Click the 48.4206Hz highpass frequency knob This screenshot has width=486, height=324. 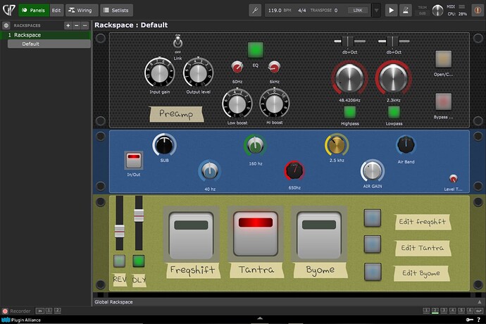(349, 77)
